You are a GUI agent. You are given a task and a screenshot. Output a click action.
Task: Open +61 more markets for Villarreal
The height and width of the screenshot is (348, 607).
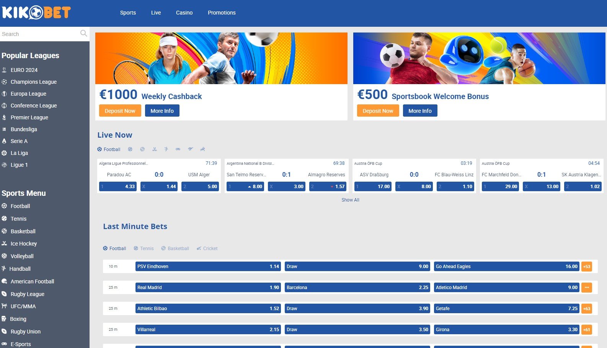(x=587, y=330)
